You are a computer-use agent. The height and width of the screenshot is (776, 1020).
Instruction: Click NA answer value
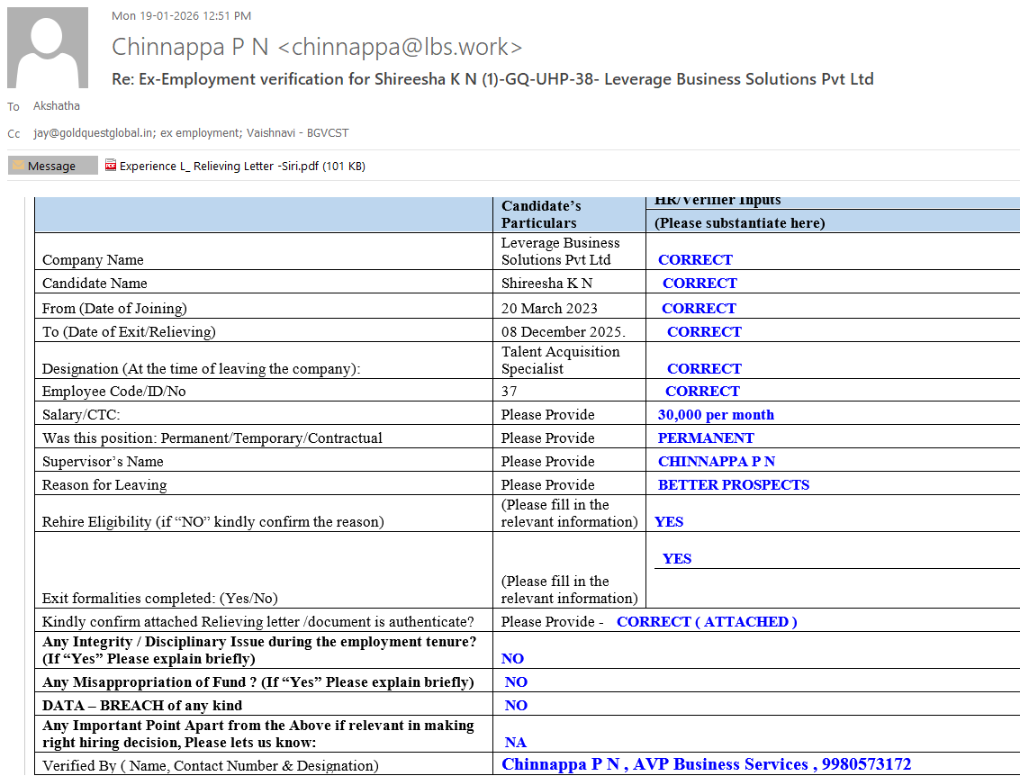515,743
